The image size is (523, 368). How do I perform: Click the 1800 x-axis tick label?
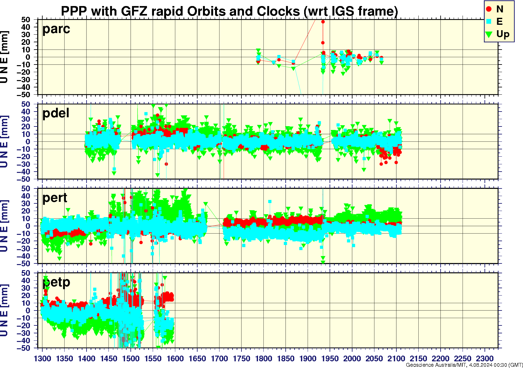click(x=263, y=358)
